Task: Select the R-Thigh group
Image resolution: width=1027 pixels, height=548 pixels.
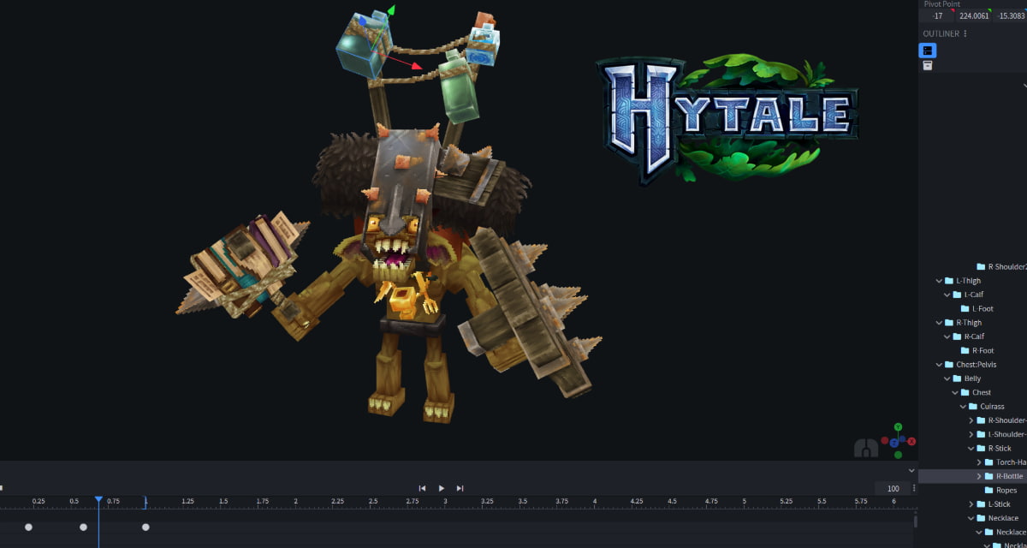Action: [968, 323]
